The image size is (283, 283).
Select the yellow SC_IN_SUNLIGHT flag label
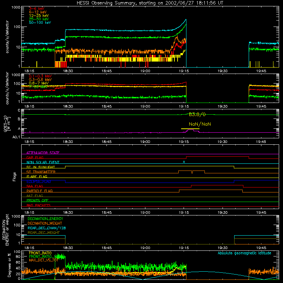click(41, 167)
